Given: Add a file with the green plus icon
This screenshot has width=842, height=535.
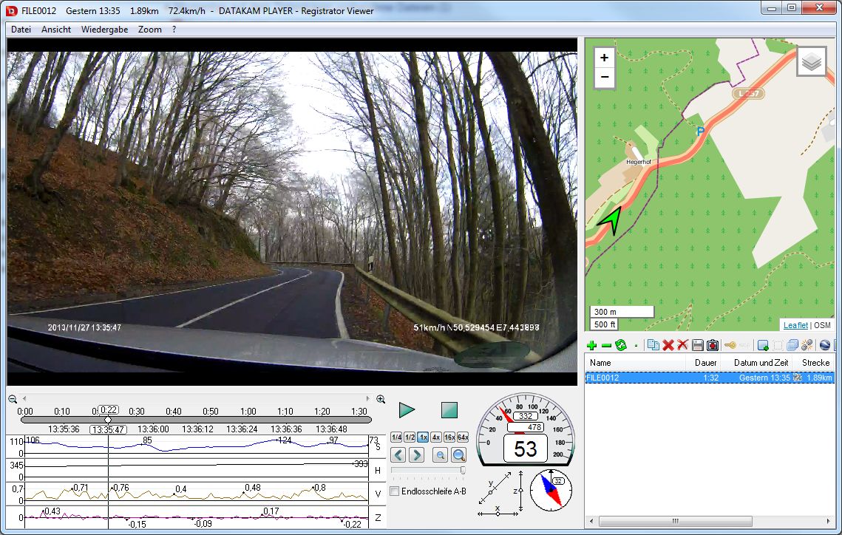Looking at the screenshot, I should pos(591,345).
